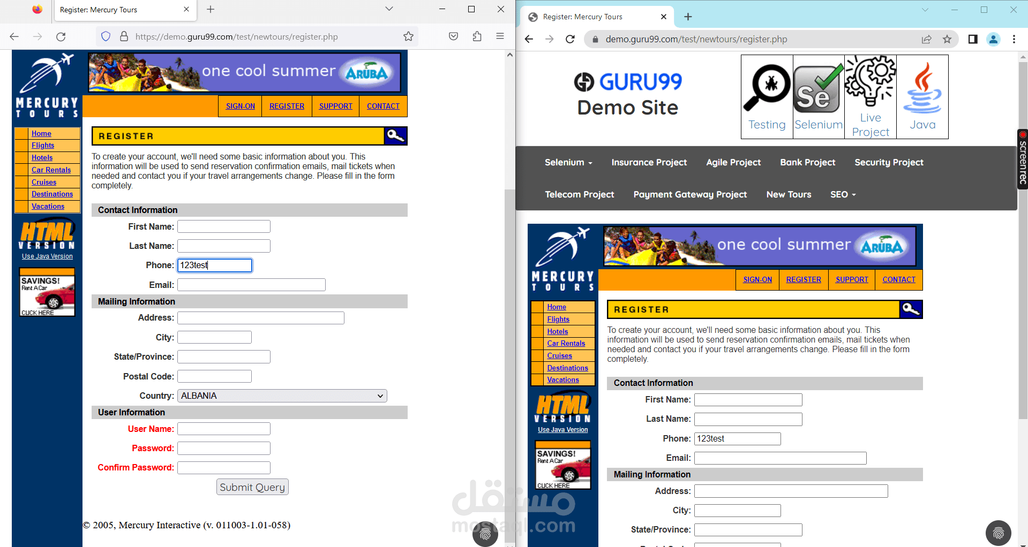Click Savings Rent A Car banner in Firefox
Viewport: 1028px width, 547px height.
tap(47, 293)
